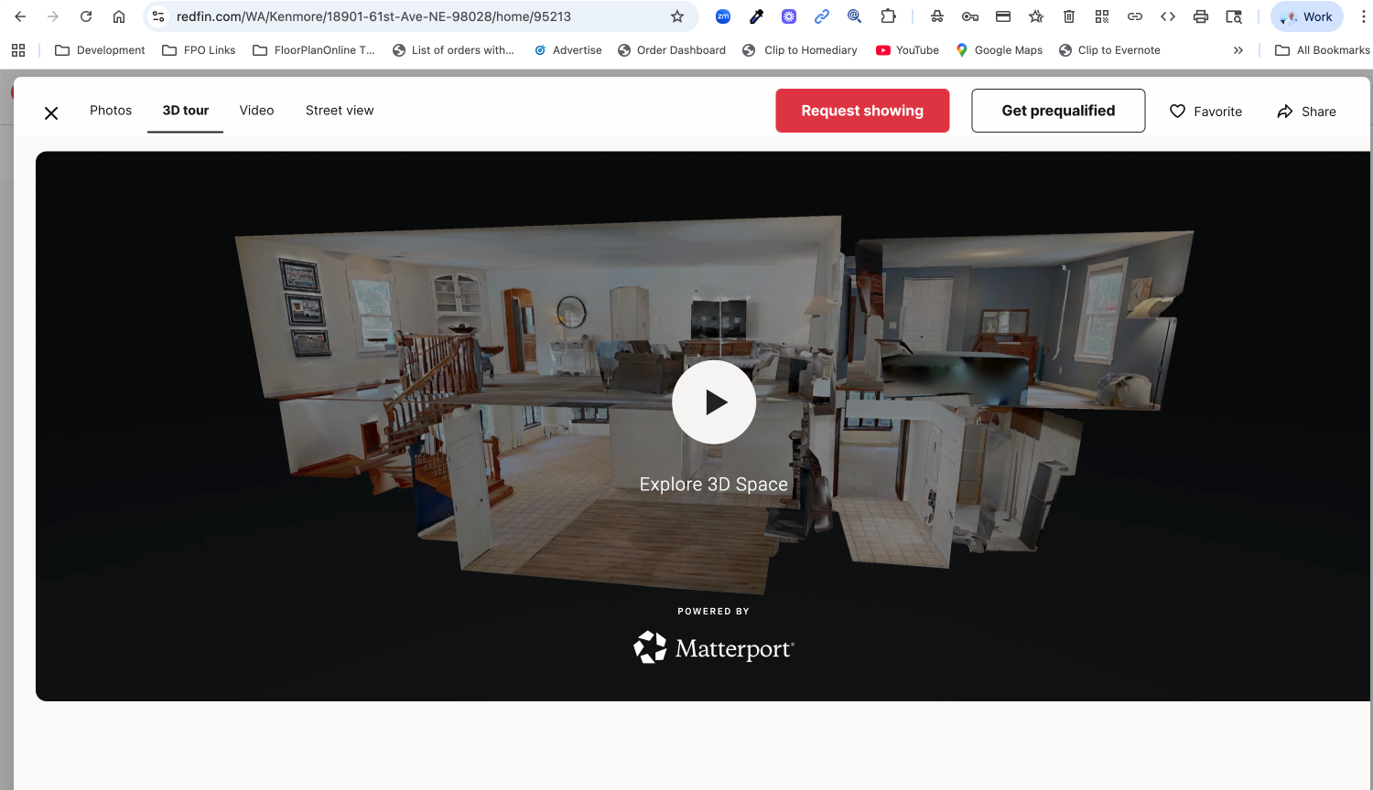This screenshot has width=1373, height=790.
Task: Close the media viewer with the X icon
Action: click(x=51, y=112)
